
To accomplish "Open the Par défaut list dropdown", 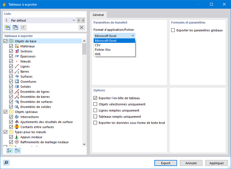I will (74, 20).
